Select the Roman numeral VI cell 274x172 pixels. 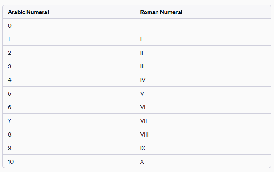pyautogui.click(x=143, y=107)
